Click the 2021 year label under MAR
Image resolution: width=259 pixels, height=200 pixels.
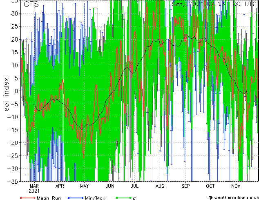point(34,191)
